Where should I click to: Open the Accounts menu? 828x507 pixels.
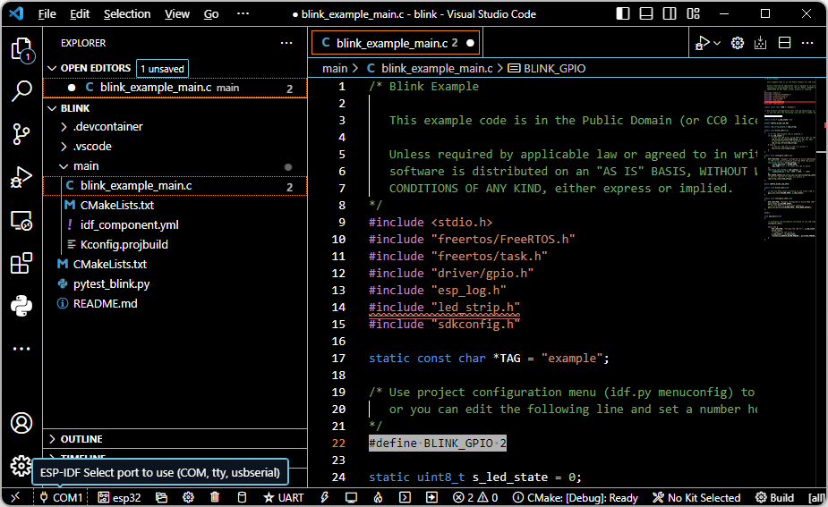pyautogui.click(x=21, y=423)
